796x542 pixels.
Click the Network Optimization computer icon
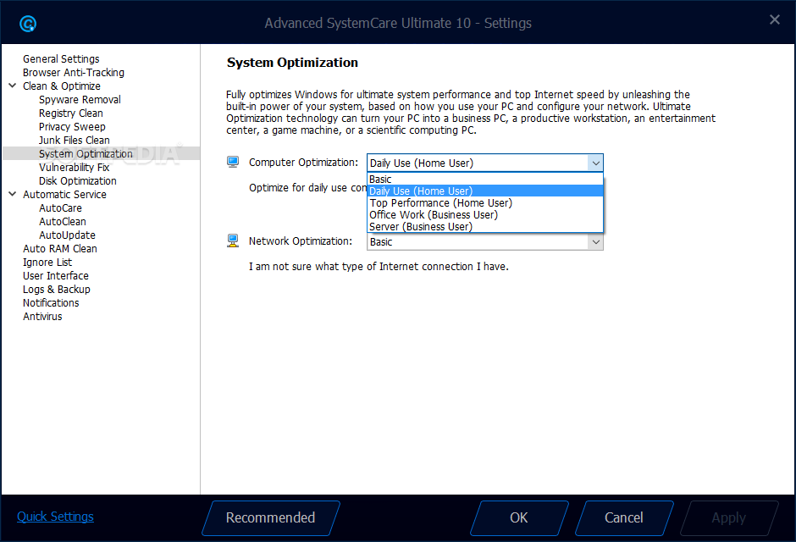(x=233, y=241)
